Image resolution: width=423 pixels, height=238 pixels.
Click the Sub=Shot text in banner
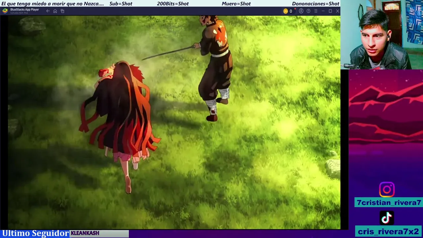121,4
